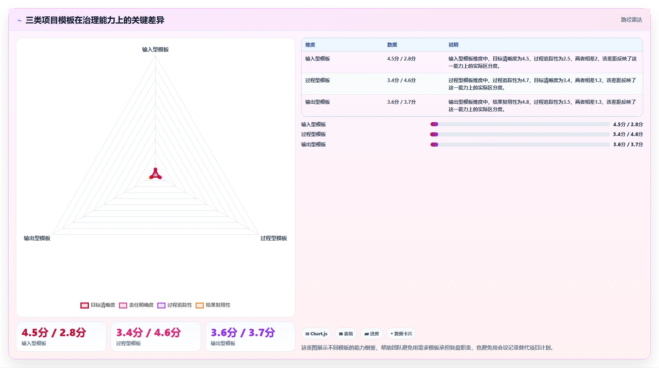Toggle 责任明确度 legend swatch
This screenshot has width=659, height=368.
click(123, 305)
